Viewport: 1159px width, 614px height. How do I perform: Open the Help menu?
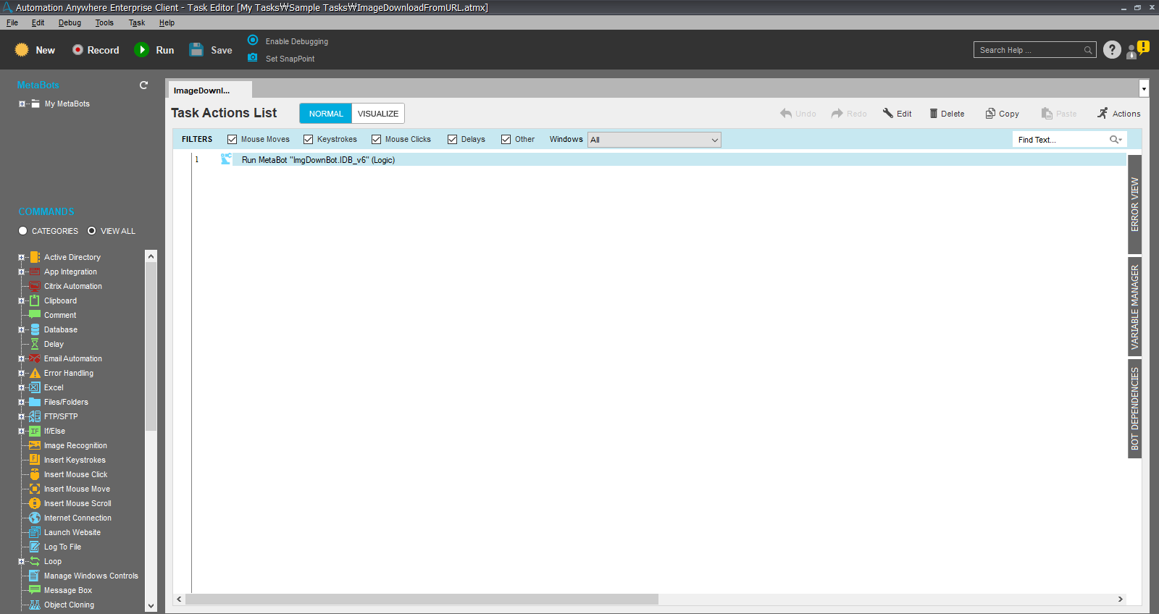pos(167,22)
